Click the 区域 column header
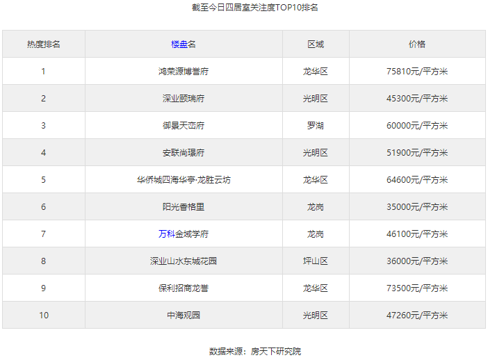The image size is (488, 360). 316,44
